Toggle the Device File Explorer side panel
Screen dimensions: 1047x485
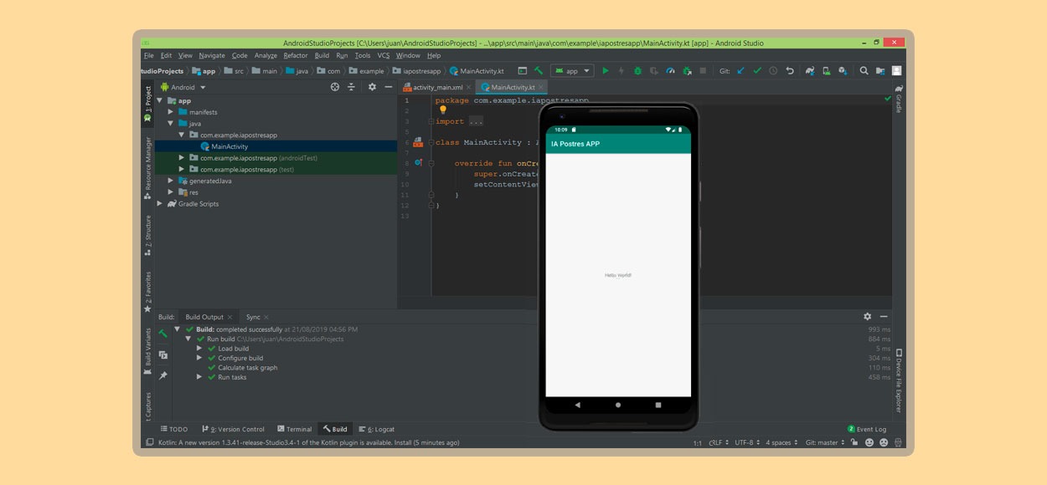click(x=899, y=380)
